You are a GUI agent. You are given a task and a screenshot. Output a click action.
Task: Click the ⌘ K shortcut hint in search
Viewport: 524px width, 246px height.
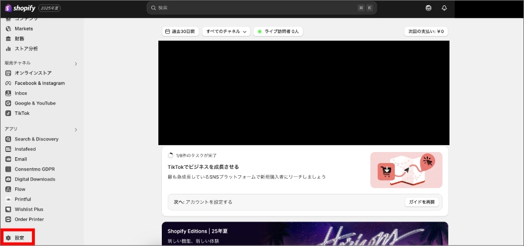pyautogui.click(x=365, y=8)
